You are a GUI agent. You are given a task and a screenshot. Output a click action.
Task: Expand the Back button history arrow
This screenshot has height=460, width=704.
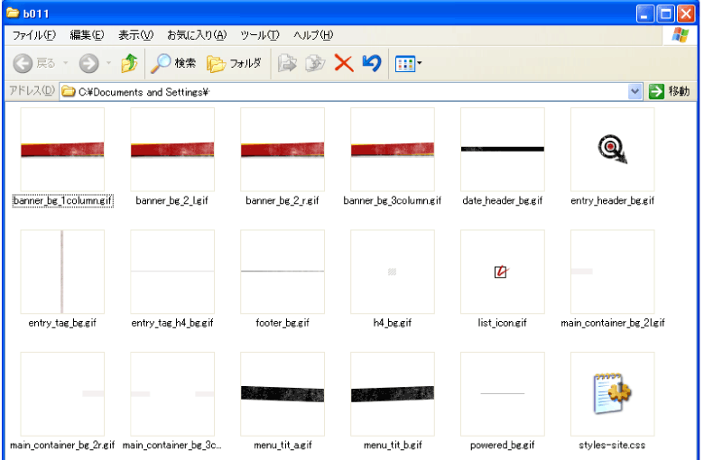(66, 63)
